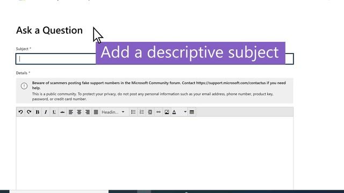Screen dimensions: 344x193
Task: Insert a numbered list
Action: point(142,112)
